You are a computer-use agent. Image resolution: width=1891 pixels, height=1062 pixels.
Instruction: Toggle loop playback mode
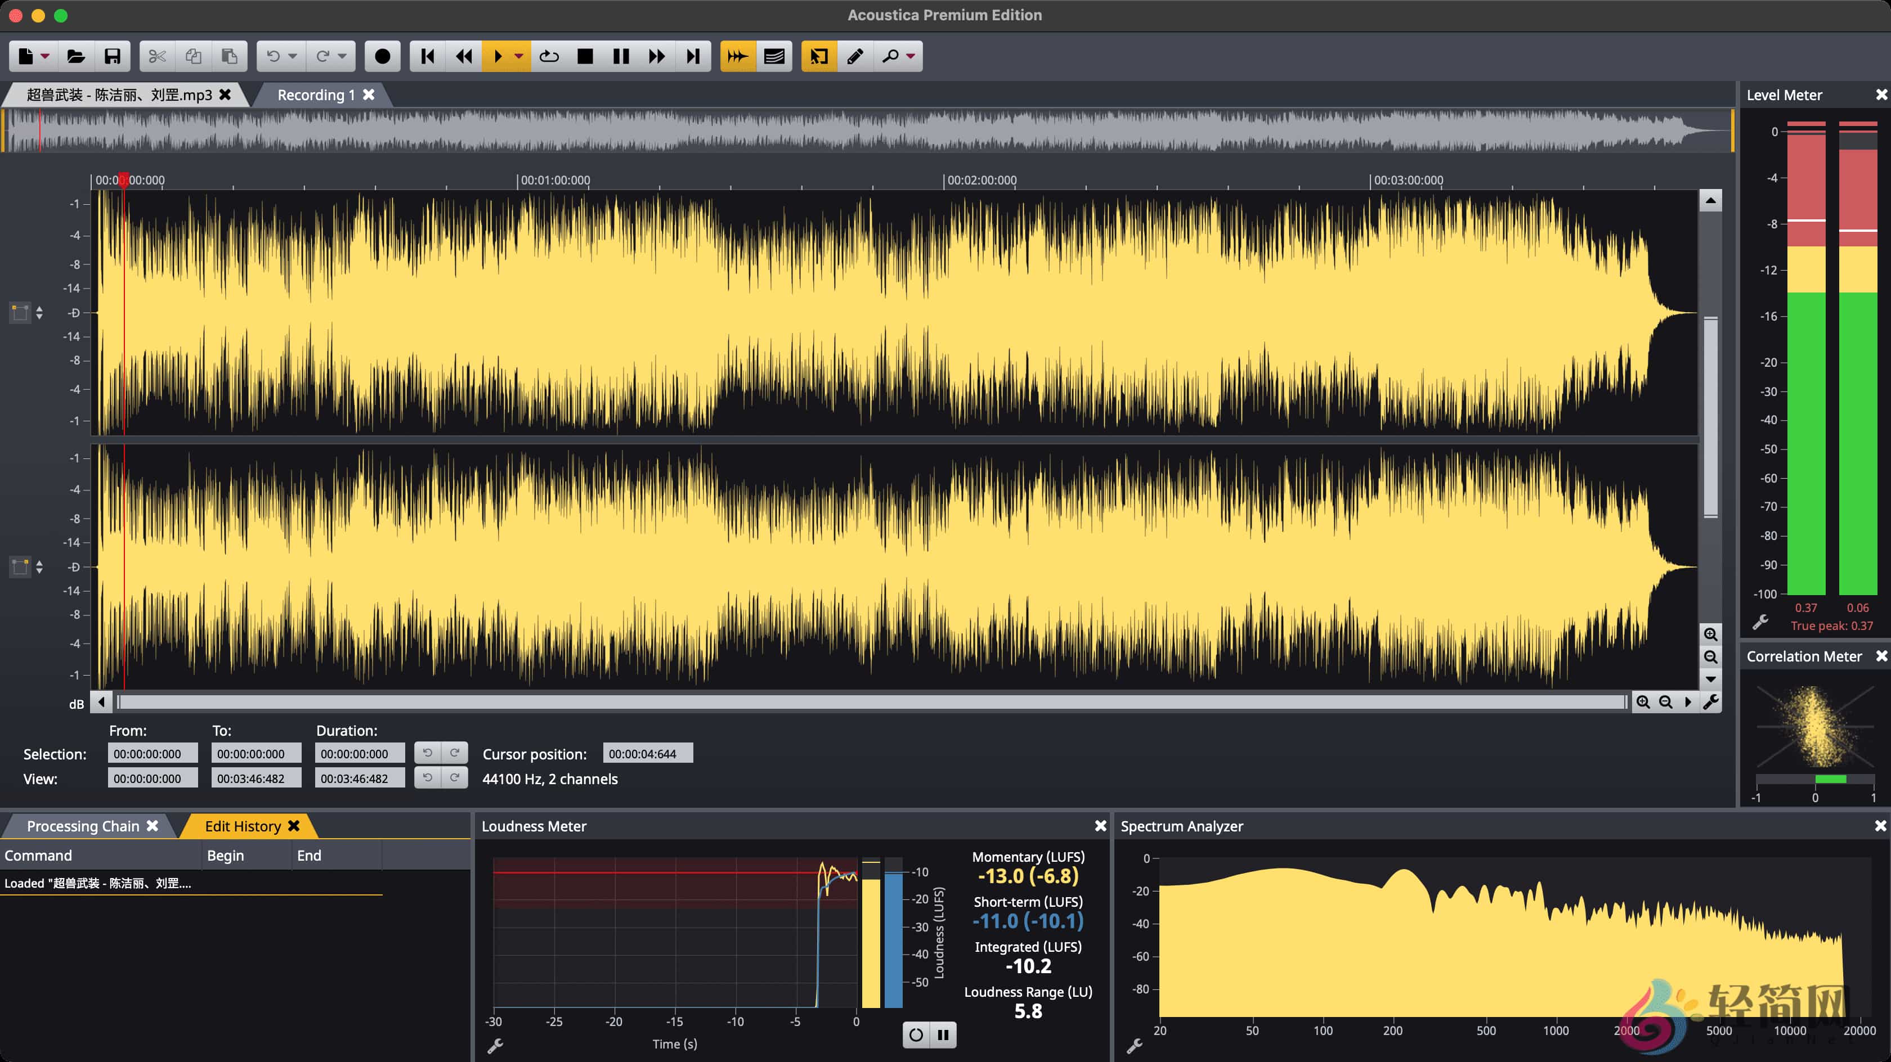click(549, 56)
